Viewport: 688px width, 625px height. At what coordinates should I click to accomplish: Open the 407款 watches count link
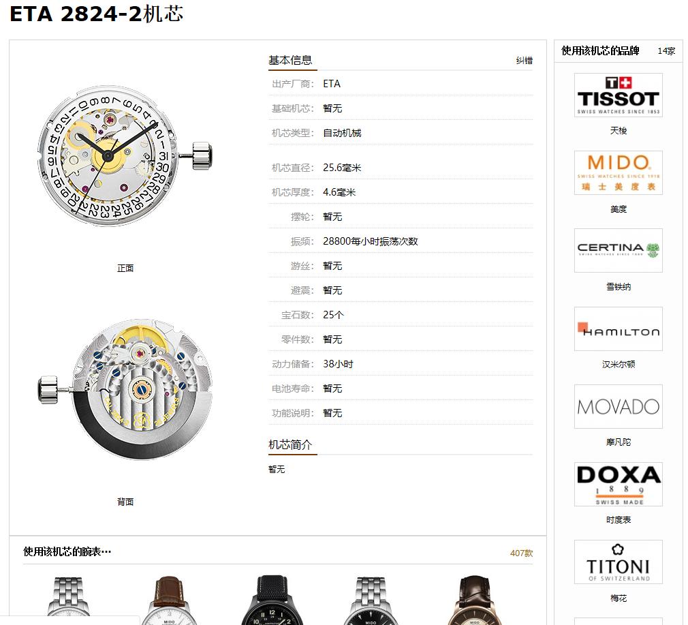pos(521,553)
